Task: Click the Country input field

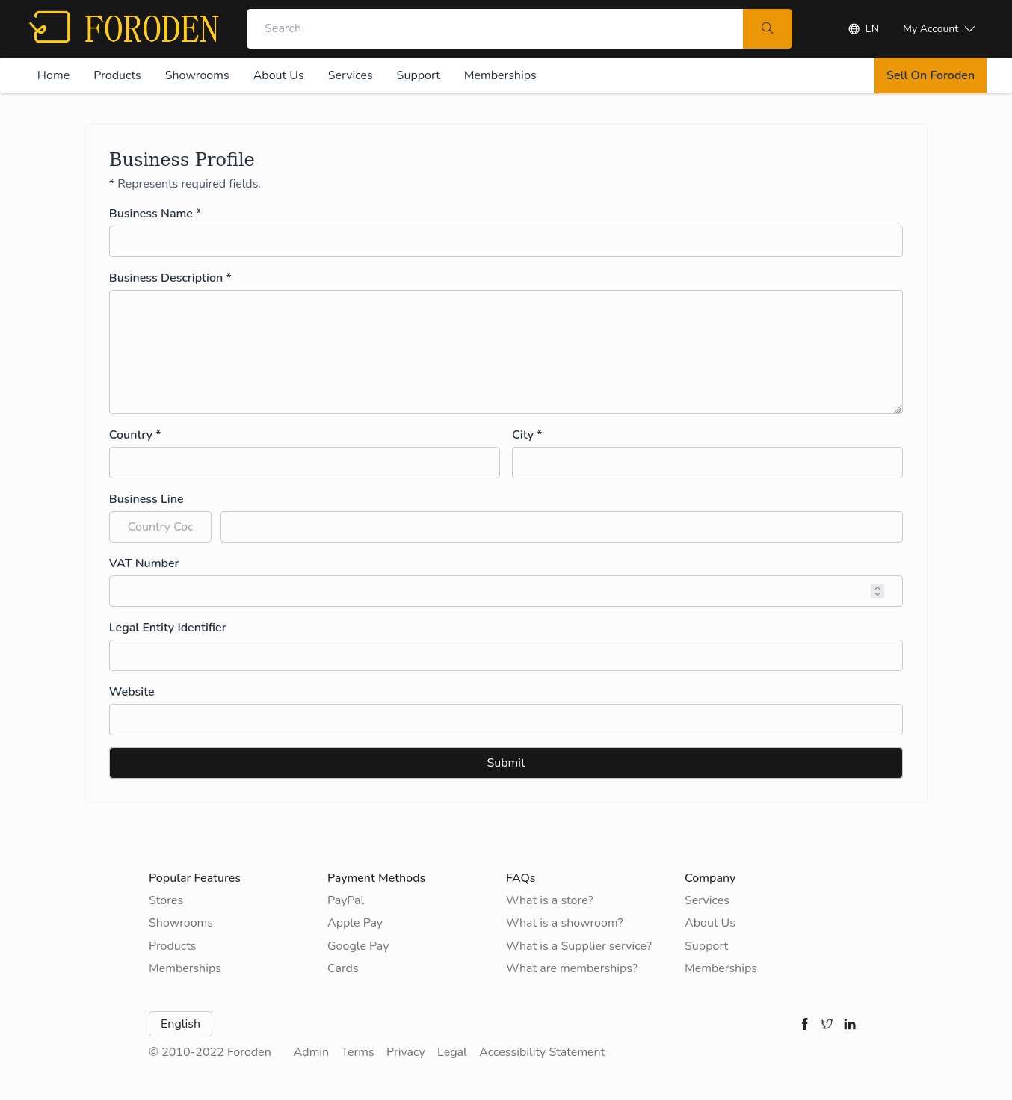Action: coord(304,463)
